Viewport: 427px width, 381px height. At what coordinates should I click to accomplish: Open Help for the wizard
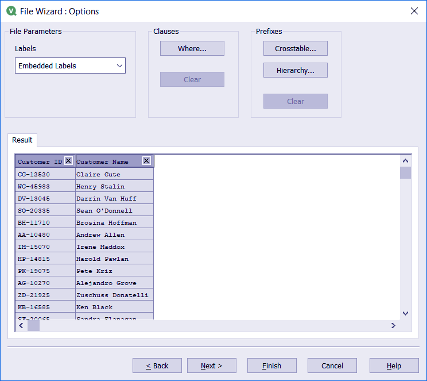coord(394,365)
